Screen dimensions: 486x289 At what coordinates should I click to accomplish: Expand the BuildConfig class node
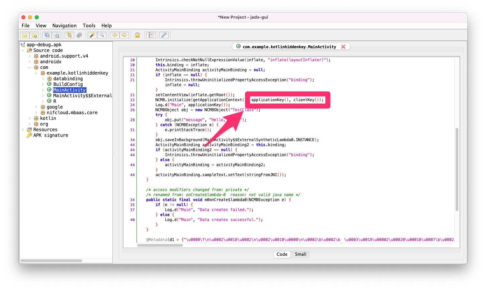(43, 85)
